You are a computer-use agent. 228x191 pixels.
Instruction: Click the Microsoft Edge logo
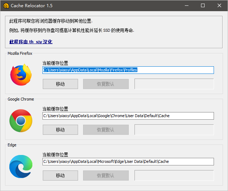point(21,166)
